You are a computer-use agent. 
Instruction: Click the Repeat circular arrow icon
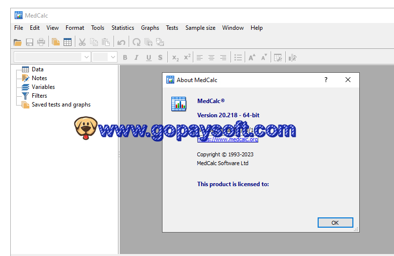(x=137, y=42)
